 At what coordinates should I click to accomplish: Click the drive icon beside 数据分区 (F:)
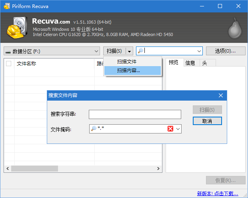pyautogui.click(x=8, y=52)
